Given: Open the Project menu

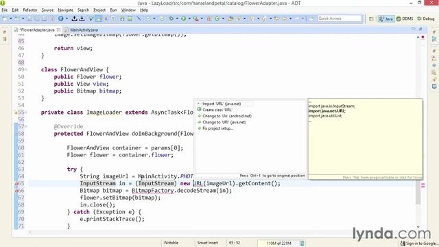Looking at the screenshot, I should click(x=99, y=10).
